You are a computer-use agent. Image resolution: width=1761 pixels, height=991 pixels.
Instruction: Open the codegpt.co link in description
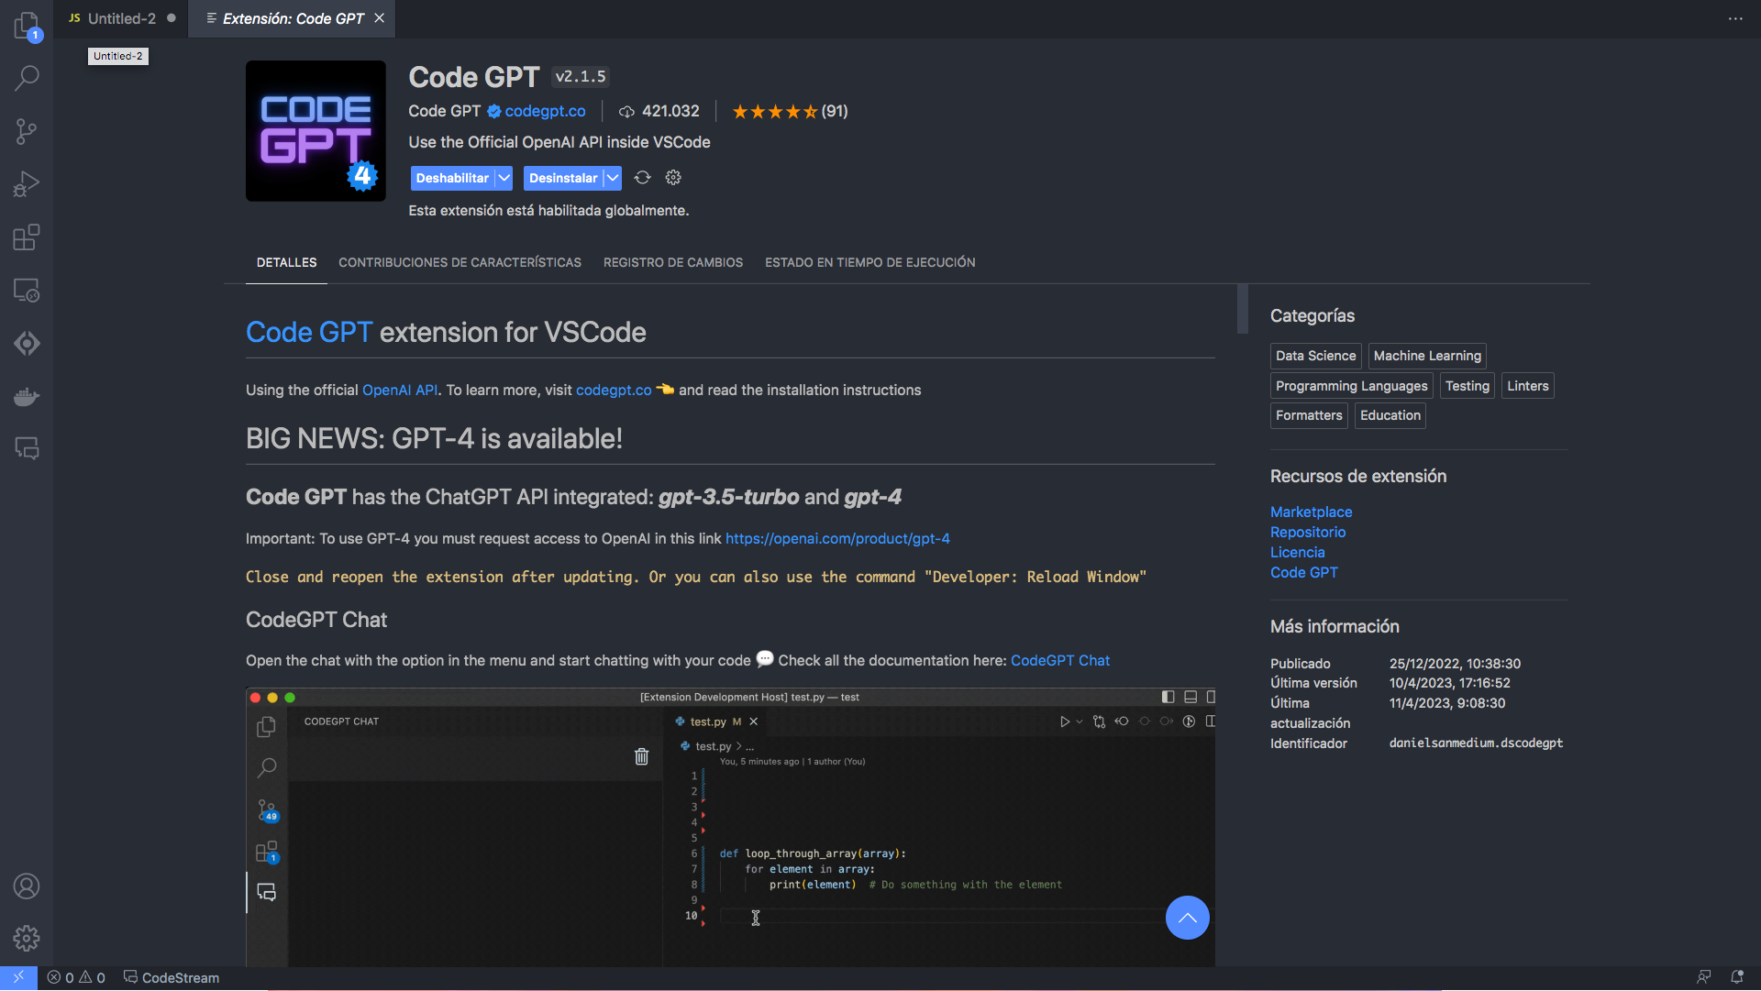614,390
